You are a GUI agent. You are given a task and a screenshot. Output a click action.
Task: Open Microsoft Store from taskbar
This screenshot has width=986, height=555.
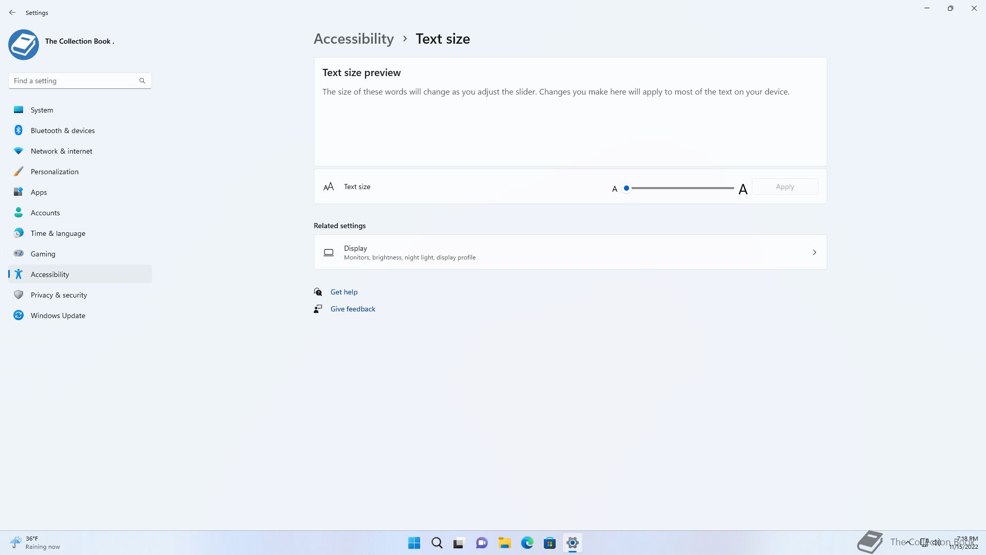(x=550, y=543)
